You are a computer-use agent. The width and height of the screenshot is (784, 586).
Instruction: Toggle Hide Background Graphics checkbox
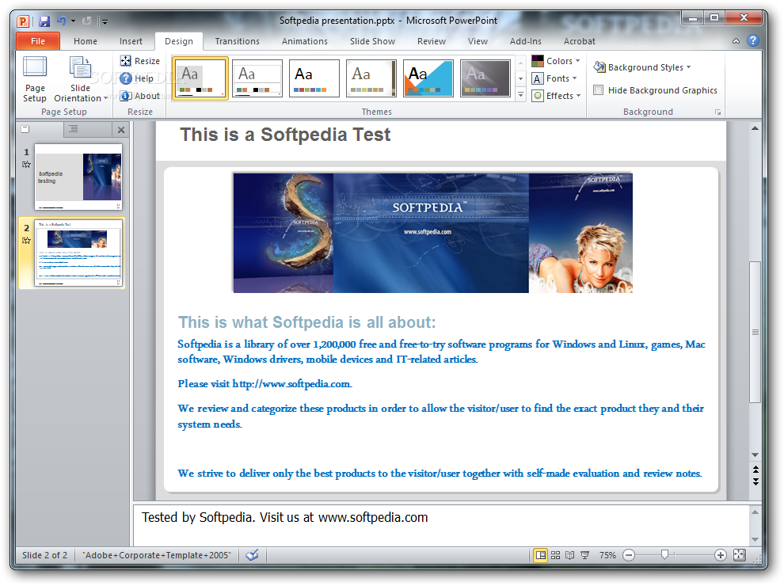pyautogui.click(x=598, y=90)
